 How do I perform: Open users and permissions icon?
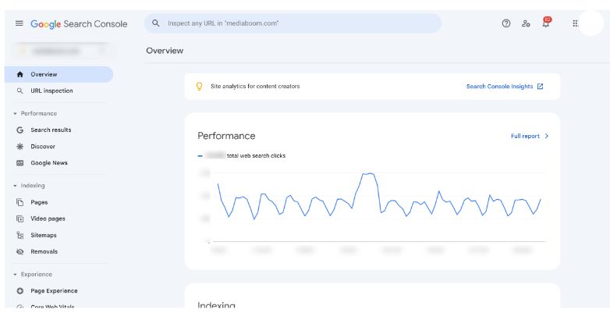click(526, 23)
